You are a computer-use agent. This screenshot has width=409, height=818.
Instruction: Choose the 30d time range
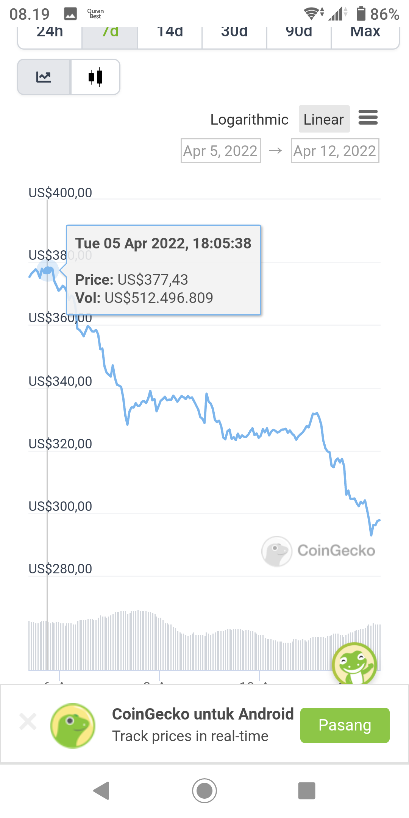coord(234,37)
